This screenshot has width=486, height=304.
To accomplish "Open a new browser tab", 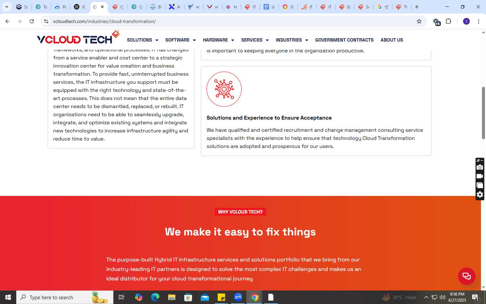I will point(417,7).
